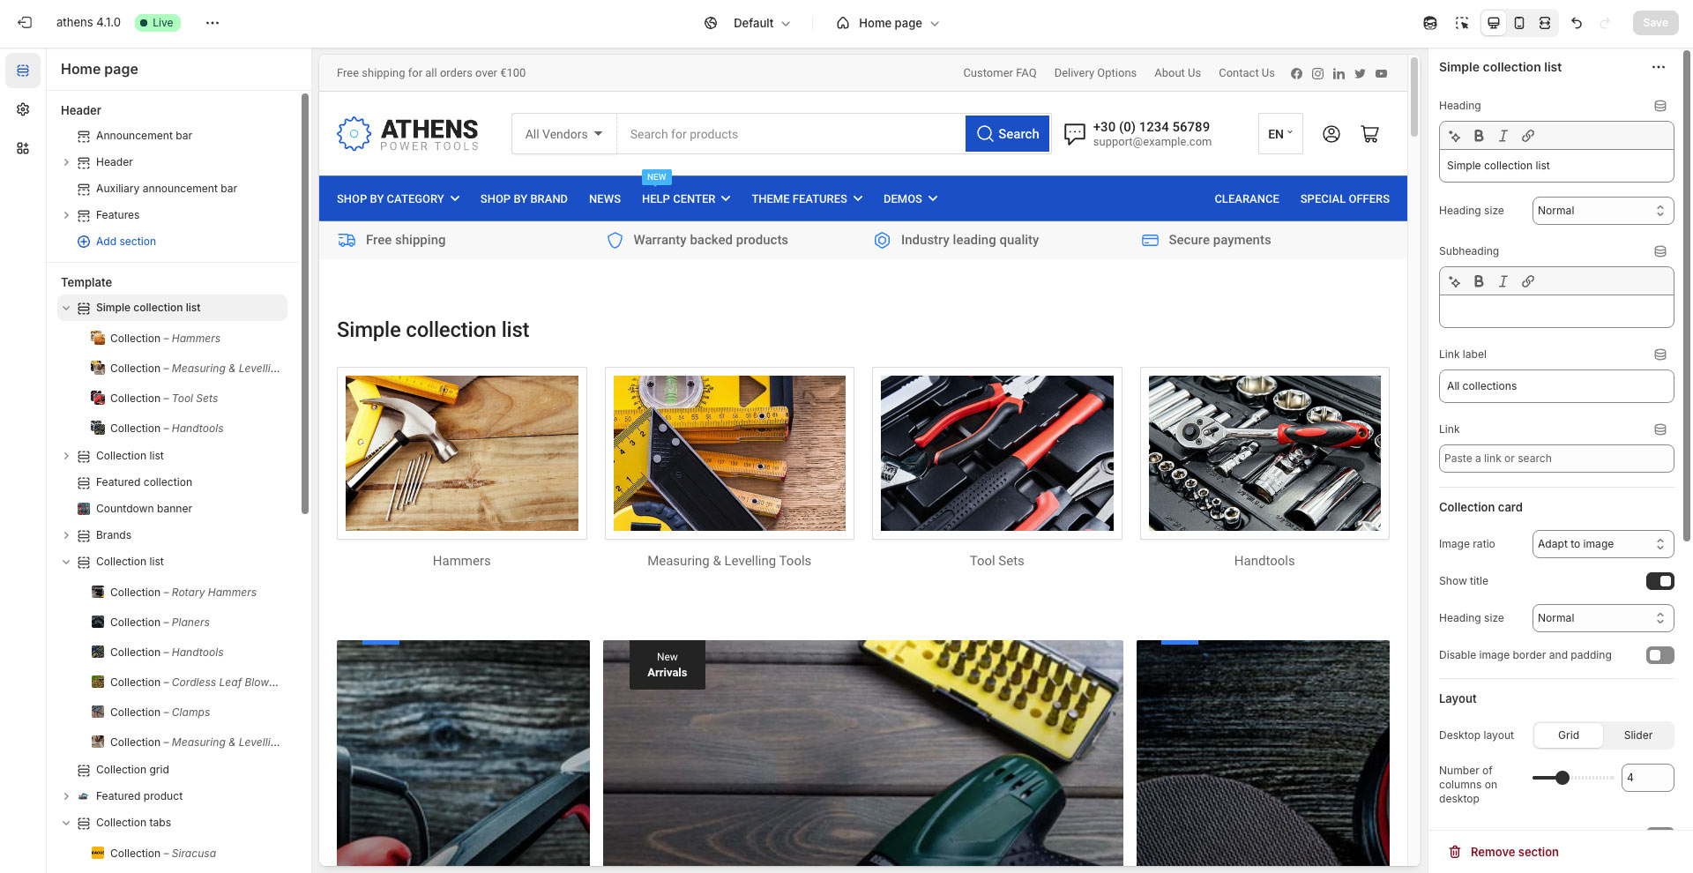Open theme settings gear in left rail

23,109
